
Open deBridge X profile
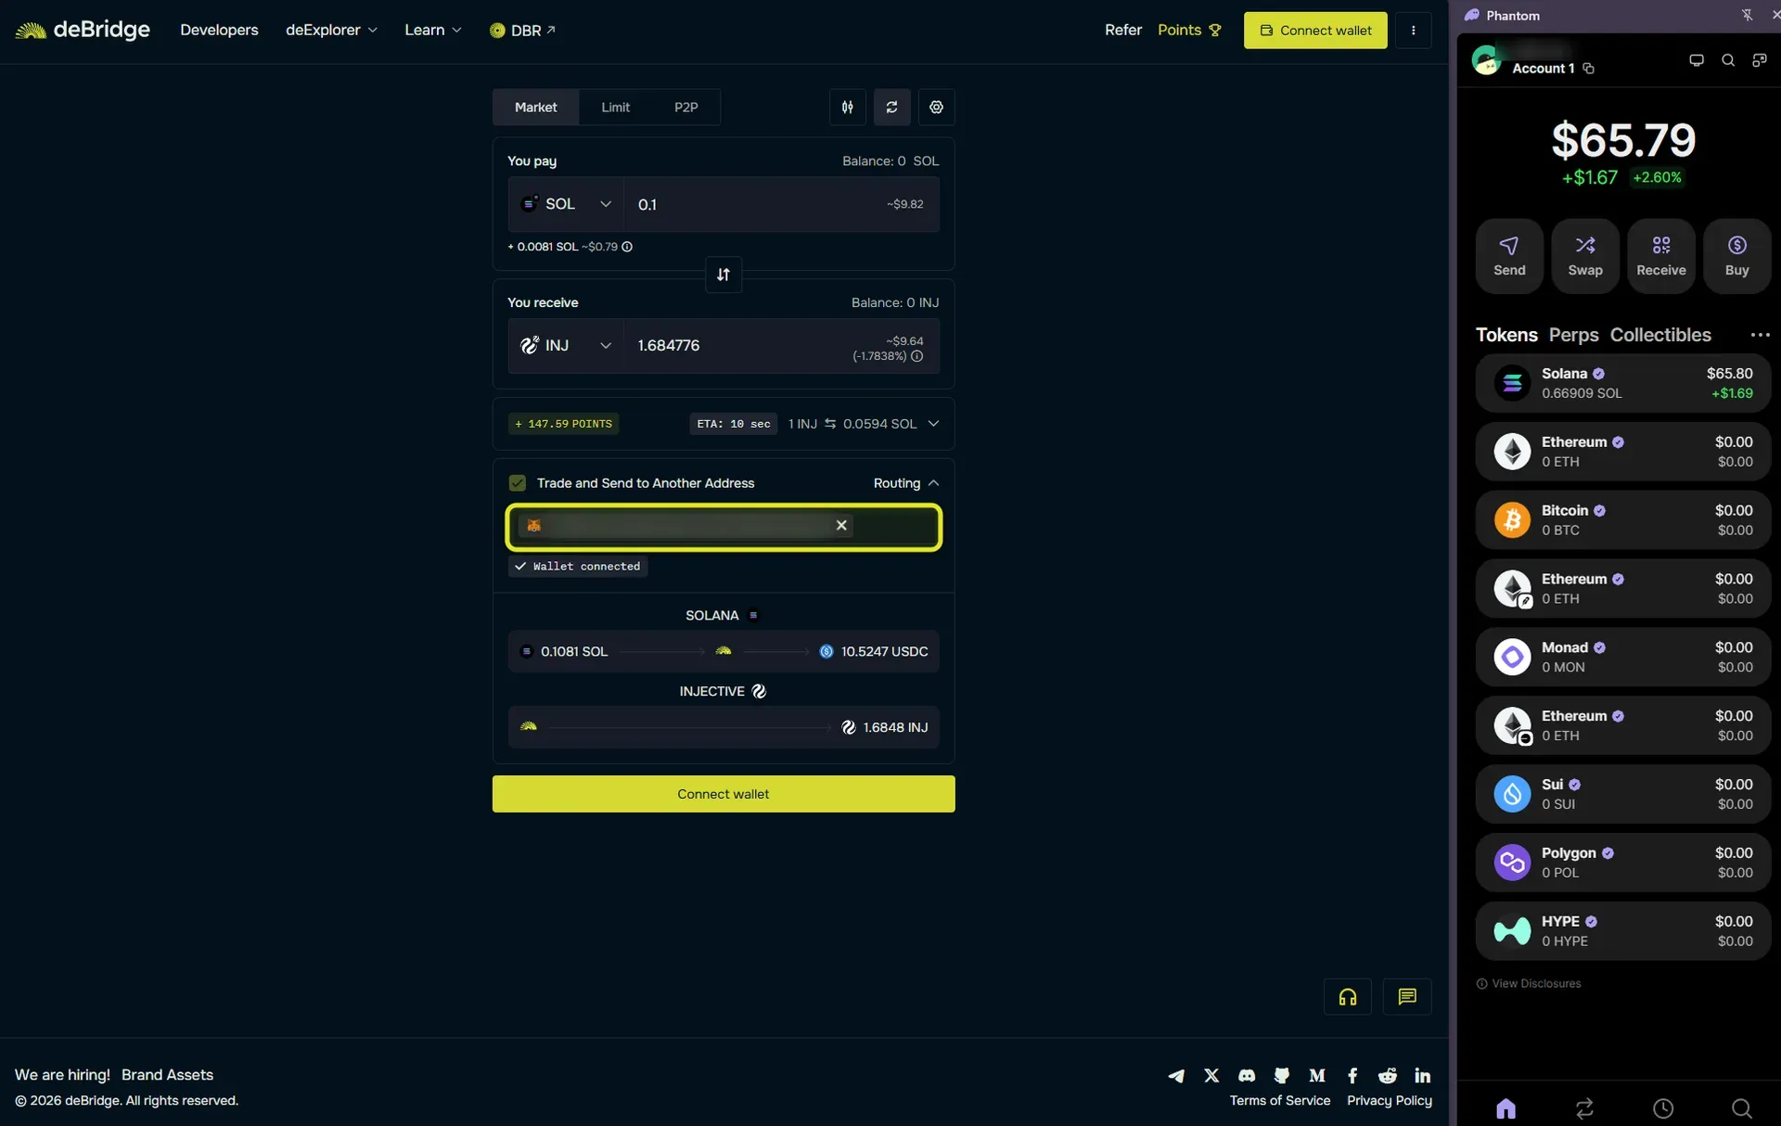tap(1211, 1076)
